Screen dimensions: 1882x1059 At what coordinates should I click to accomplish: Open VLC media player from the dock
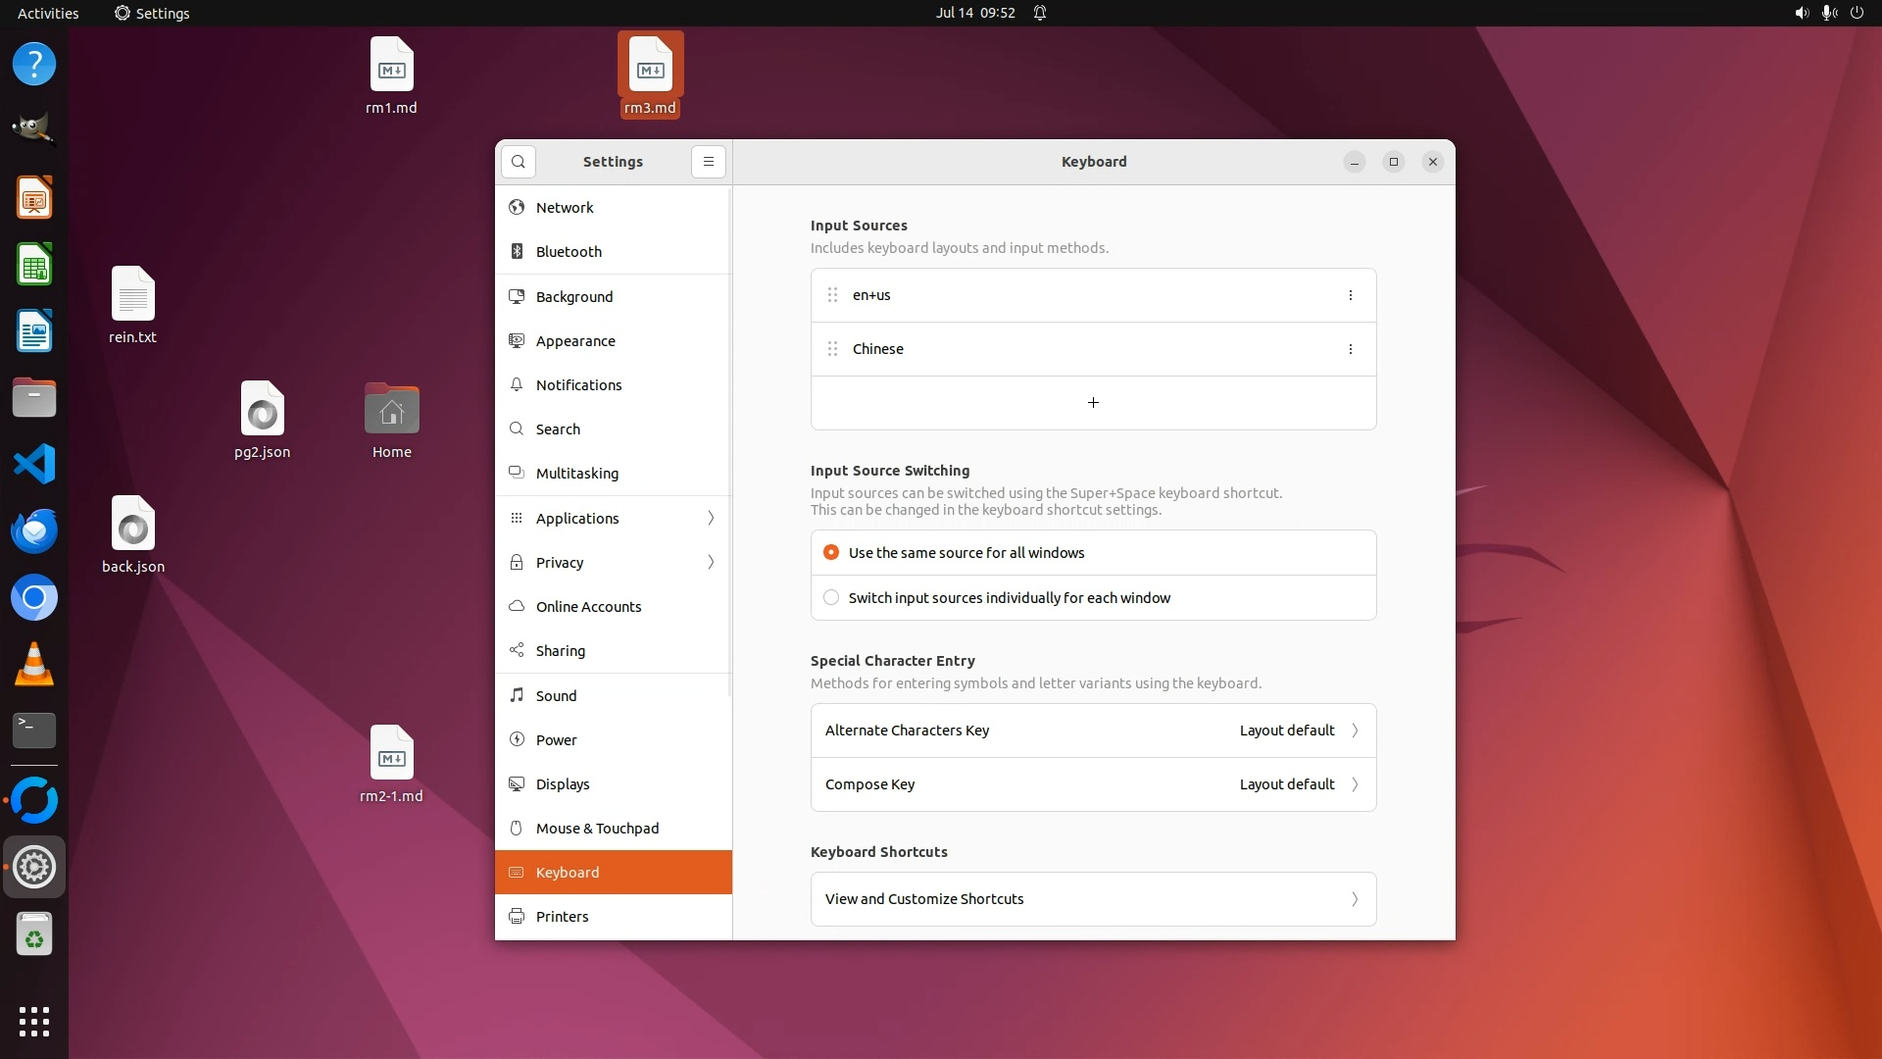pyautogui.click(x=34, y=664)
